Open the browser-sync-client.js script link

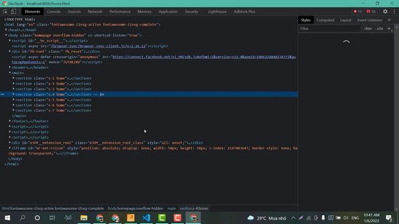tap(99, 46)
